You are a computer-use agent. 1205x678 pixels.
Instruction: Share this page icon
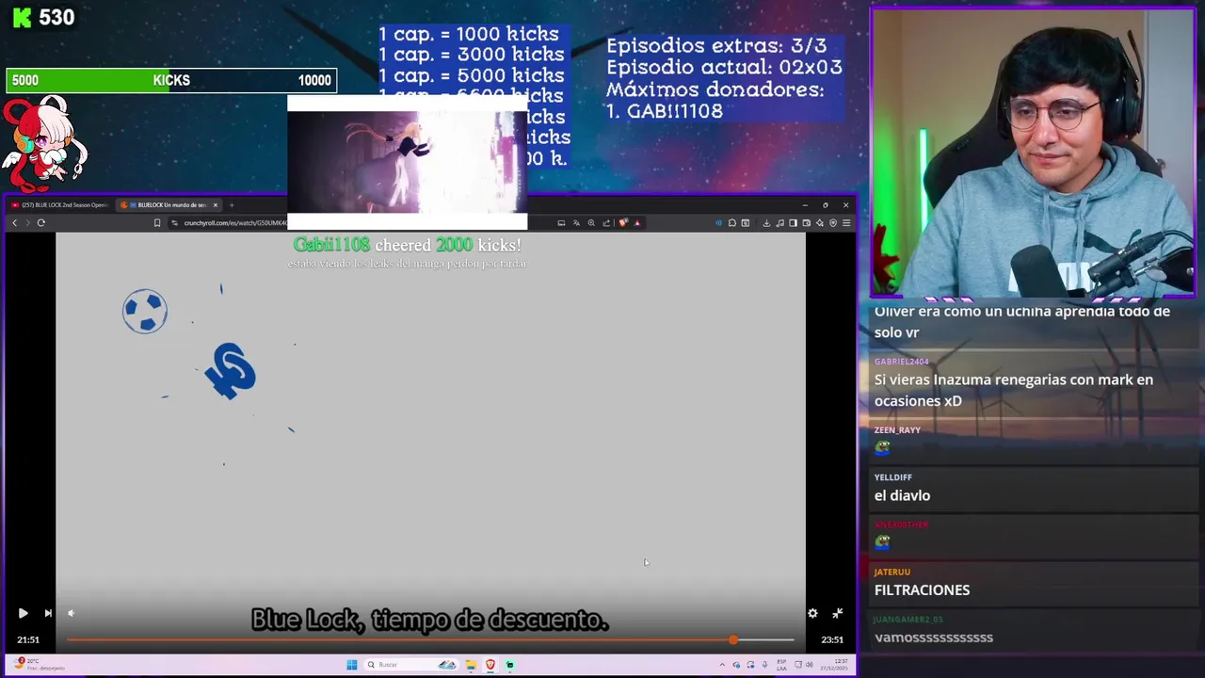coord(606,223)
